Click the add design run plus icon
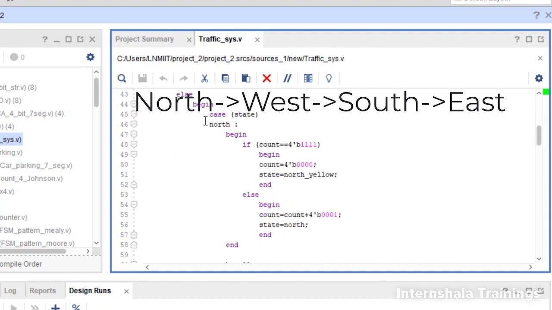This screenshot has height=310, width=552. tap(55, 307)
